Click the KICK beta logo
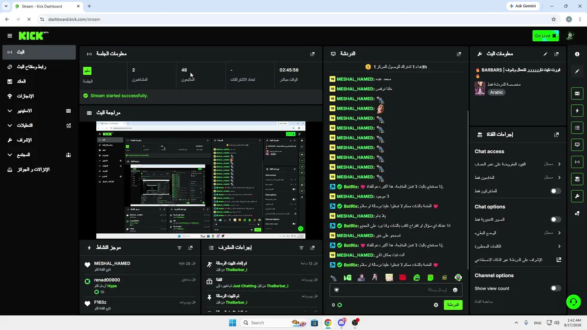Screen dimensions: 587x330 [33, 36]
